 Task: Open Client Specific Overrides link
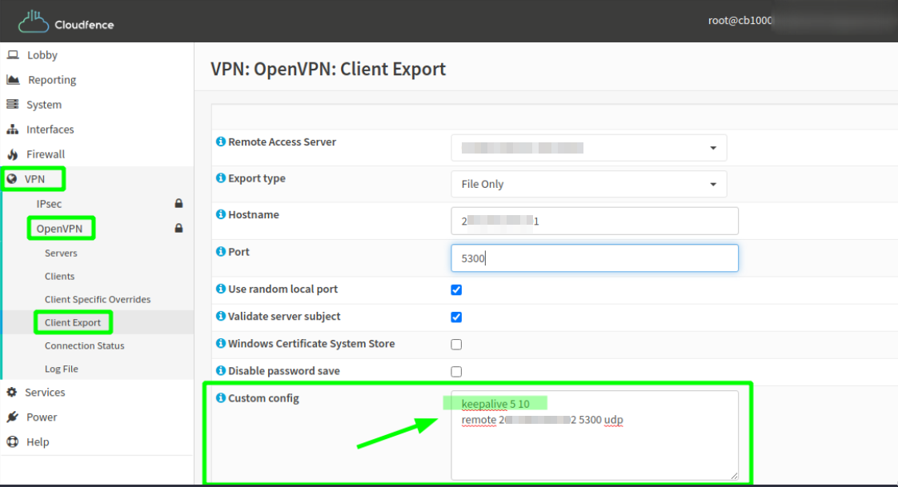click(x=98, y=299)
